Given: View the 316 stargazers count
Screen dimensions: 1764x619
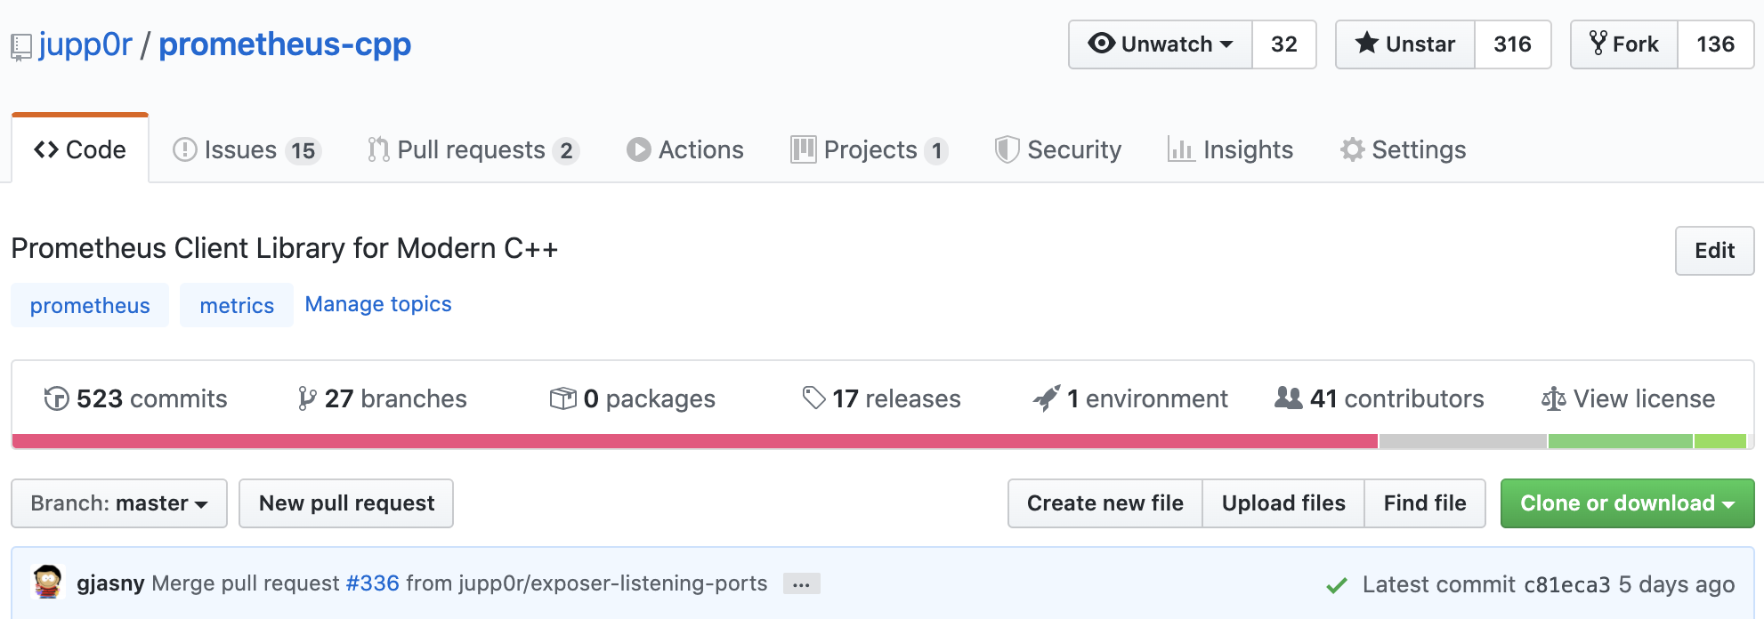Looking at the screenshot, I should pos(1512,44).
